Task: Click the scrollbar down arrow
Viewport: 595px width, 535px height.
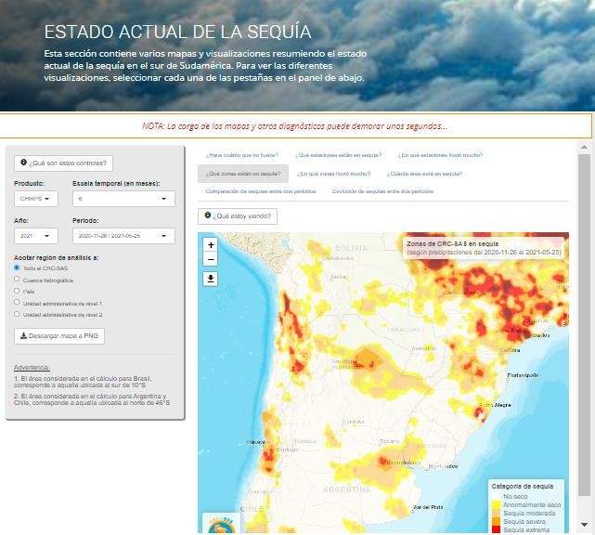Action: coord(584,526)
